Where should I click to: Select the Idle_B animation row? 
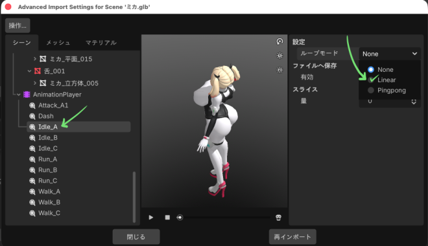(x=78, y=138)
